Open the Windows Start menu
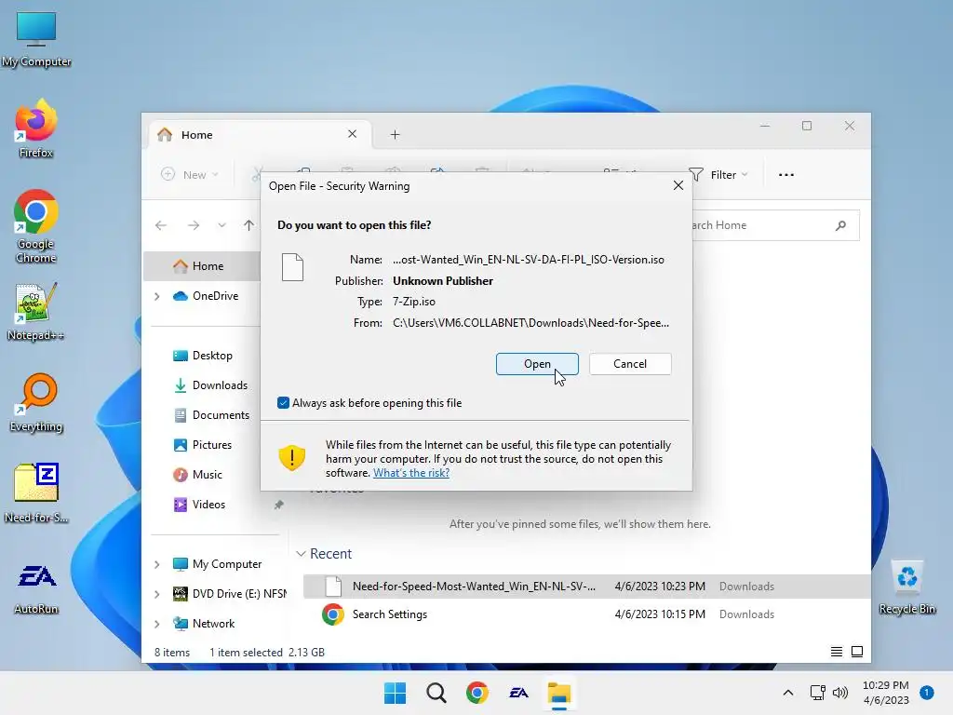This screenshot has width=953, height=715. [x=395, y=693]
